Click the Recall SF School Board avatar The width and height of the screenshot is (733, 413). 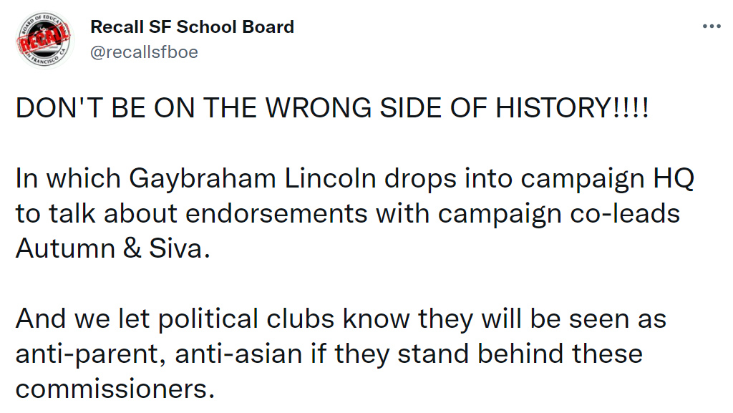tap(44, 39)
